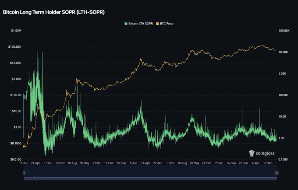
Task: Click the 10 Nov date label
Action: (x=60, y=163)
